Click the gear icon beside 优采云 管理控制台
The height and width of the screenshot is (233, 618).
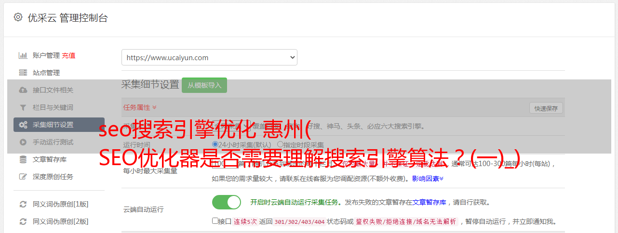pos(18,17)
